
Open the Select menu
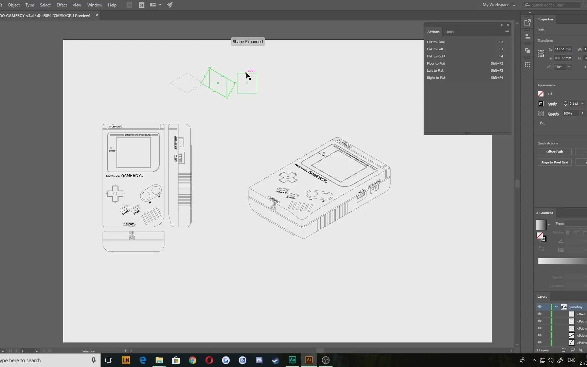pos(45,5)
